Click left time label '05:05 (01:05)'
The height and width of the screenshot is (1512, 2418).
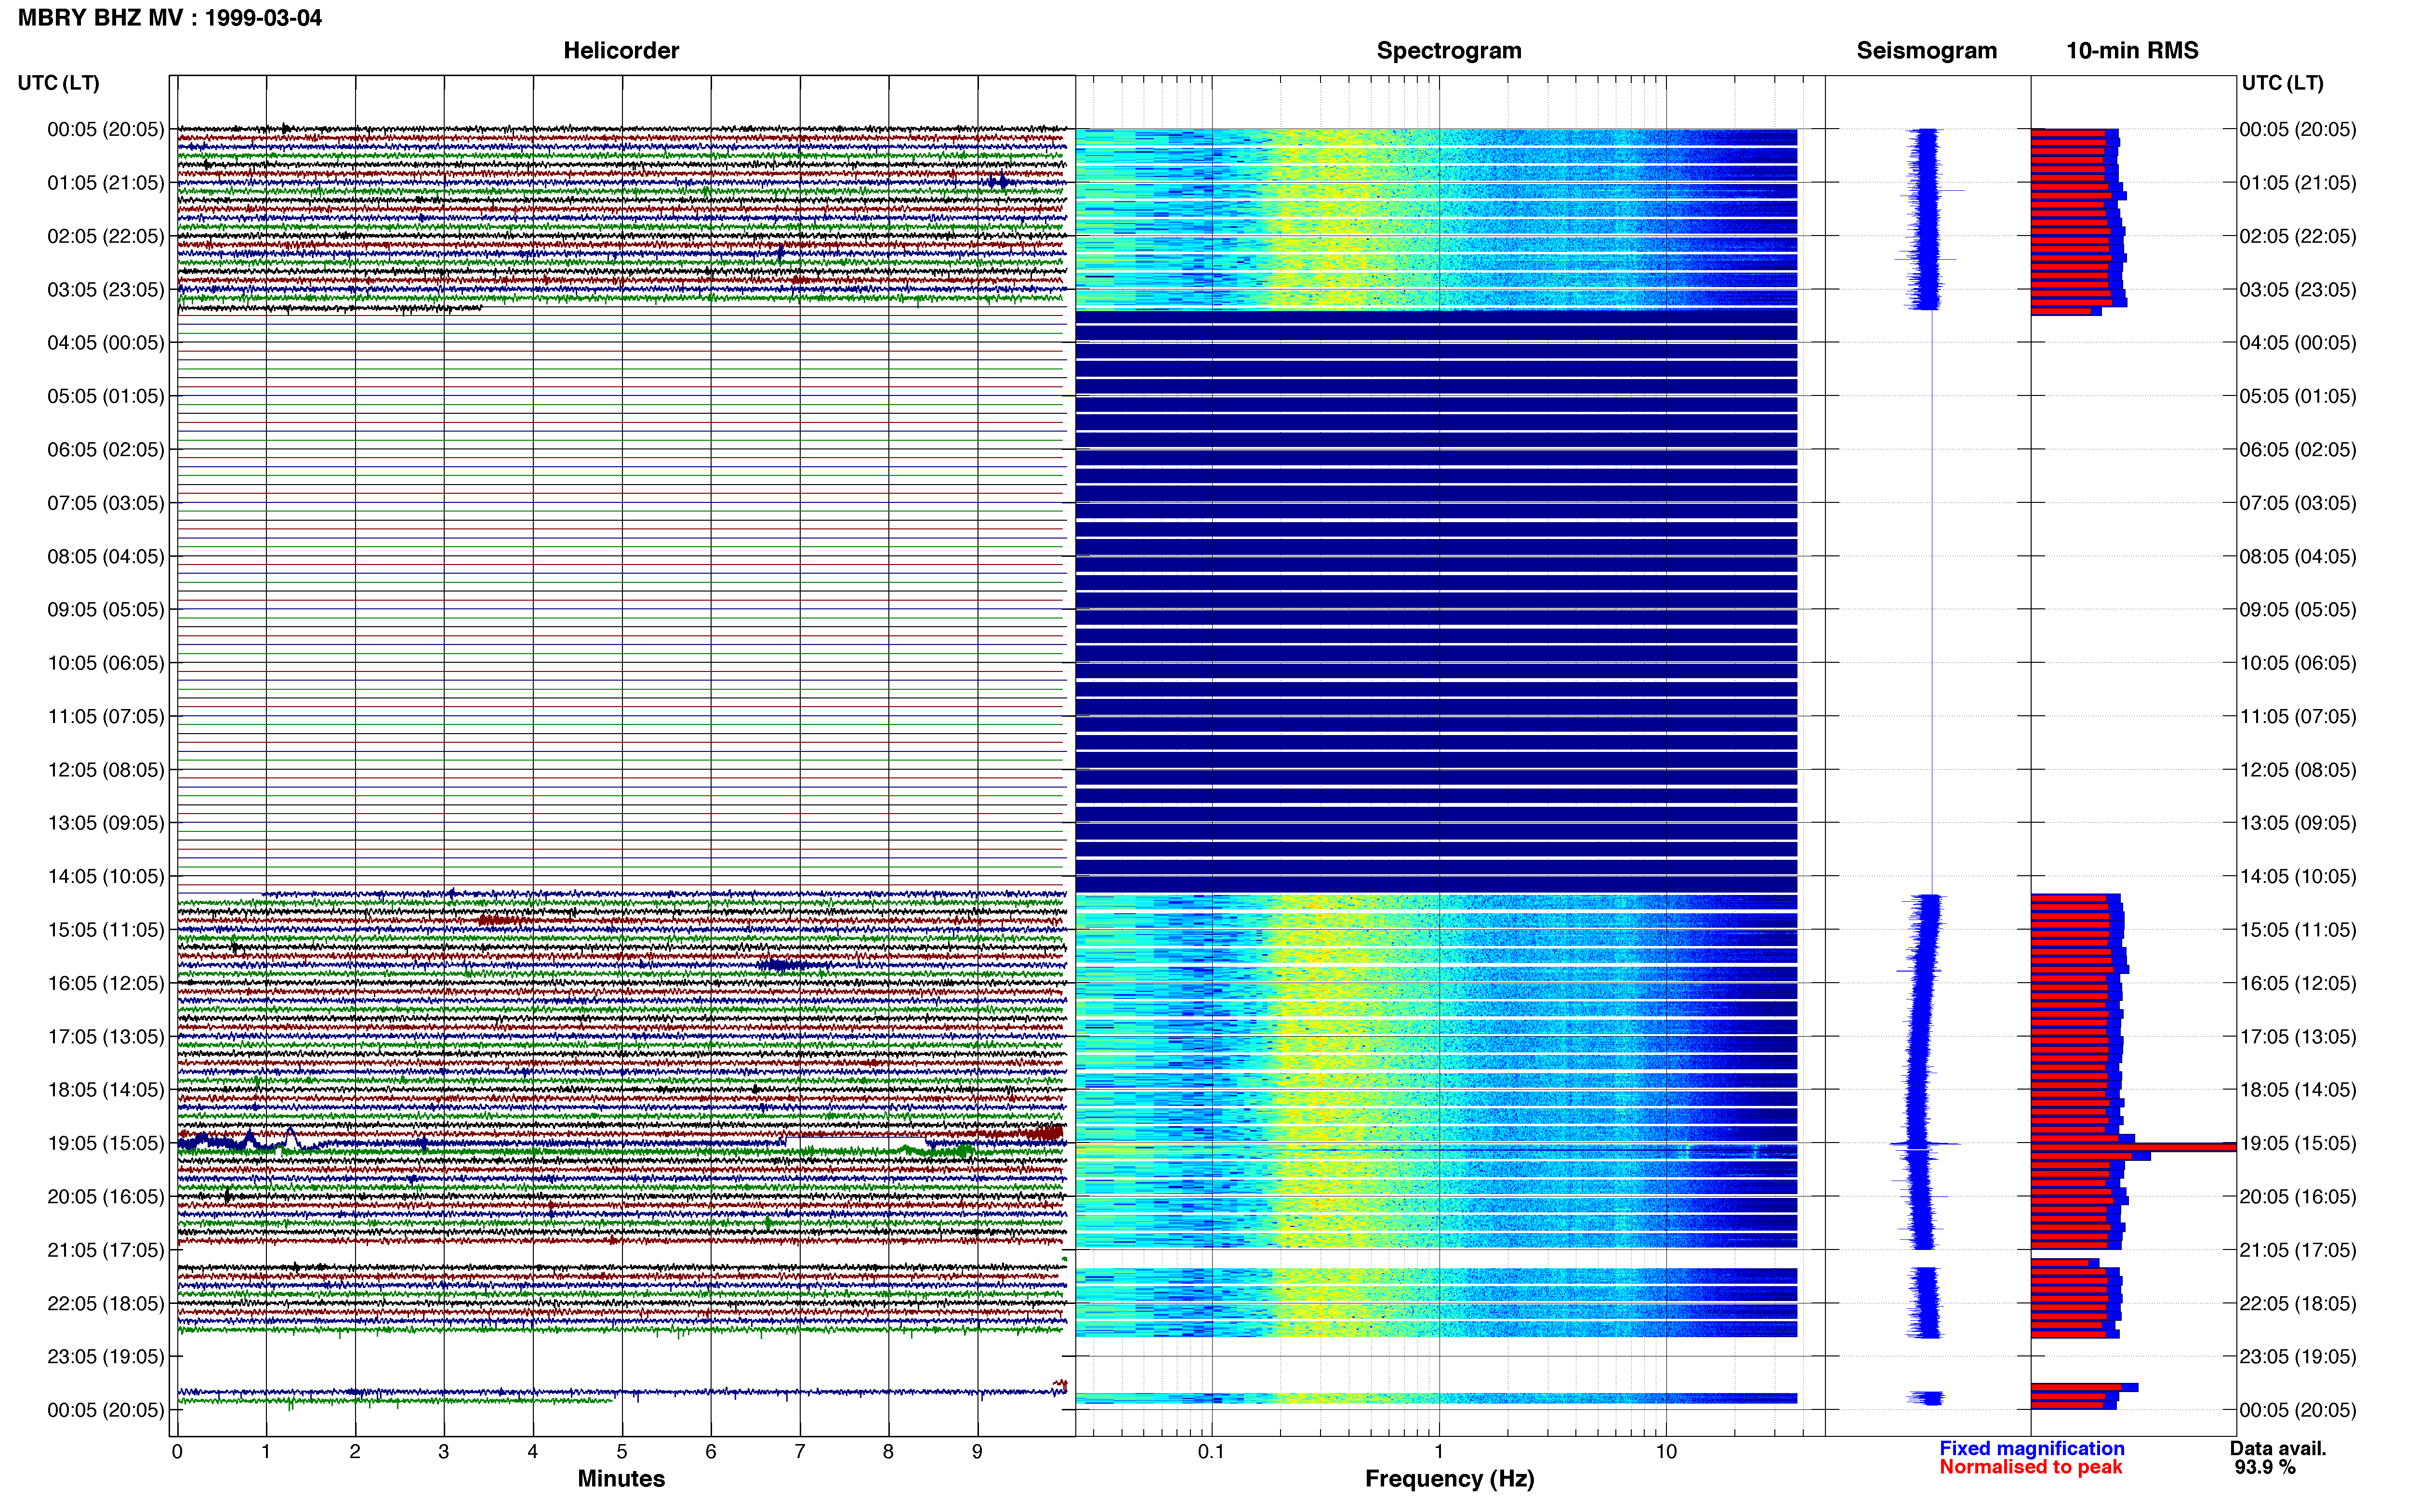tap(106, 396)
